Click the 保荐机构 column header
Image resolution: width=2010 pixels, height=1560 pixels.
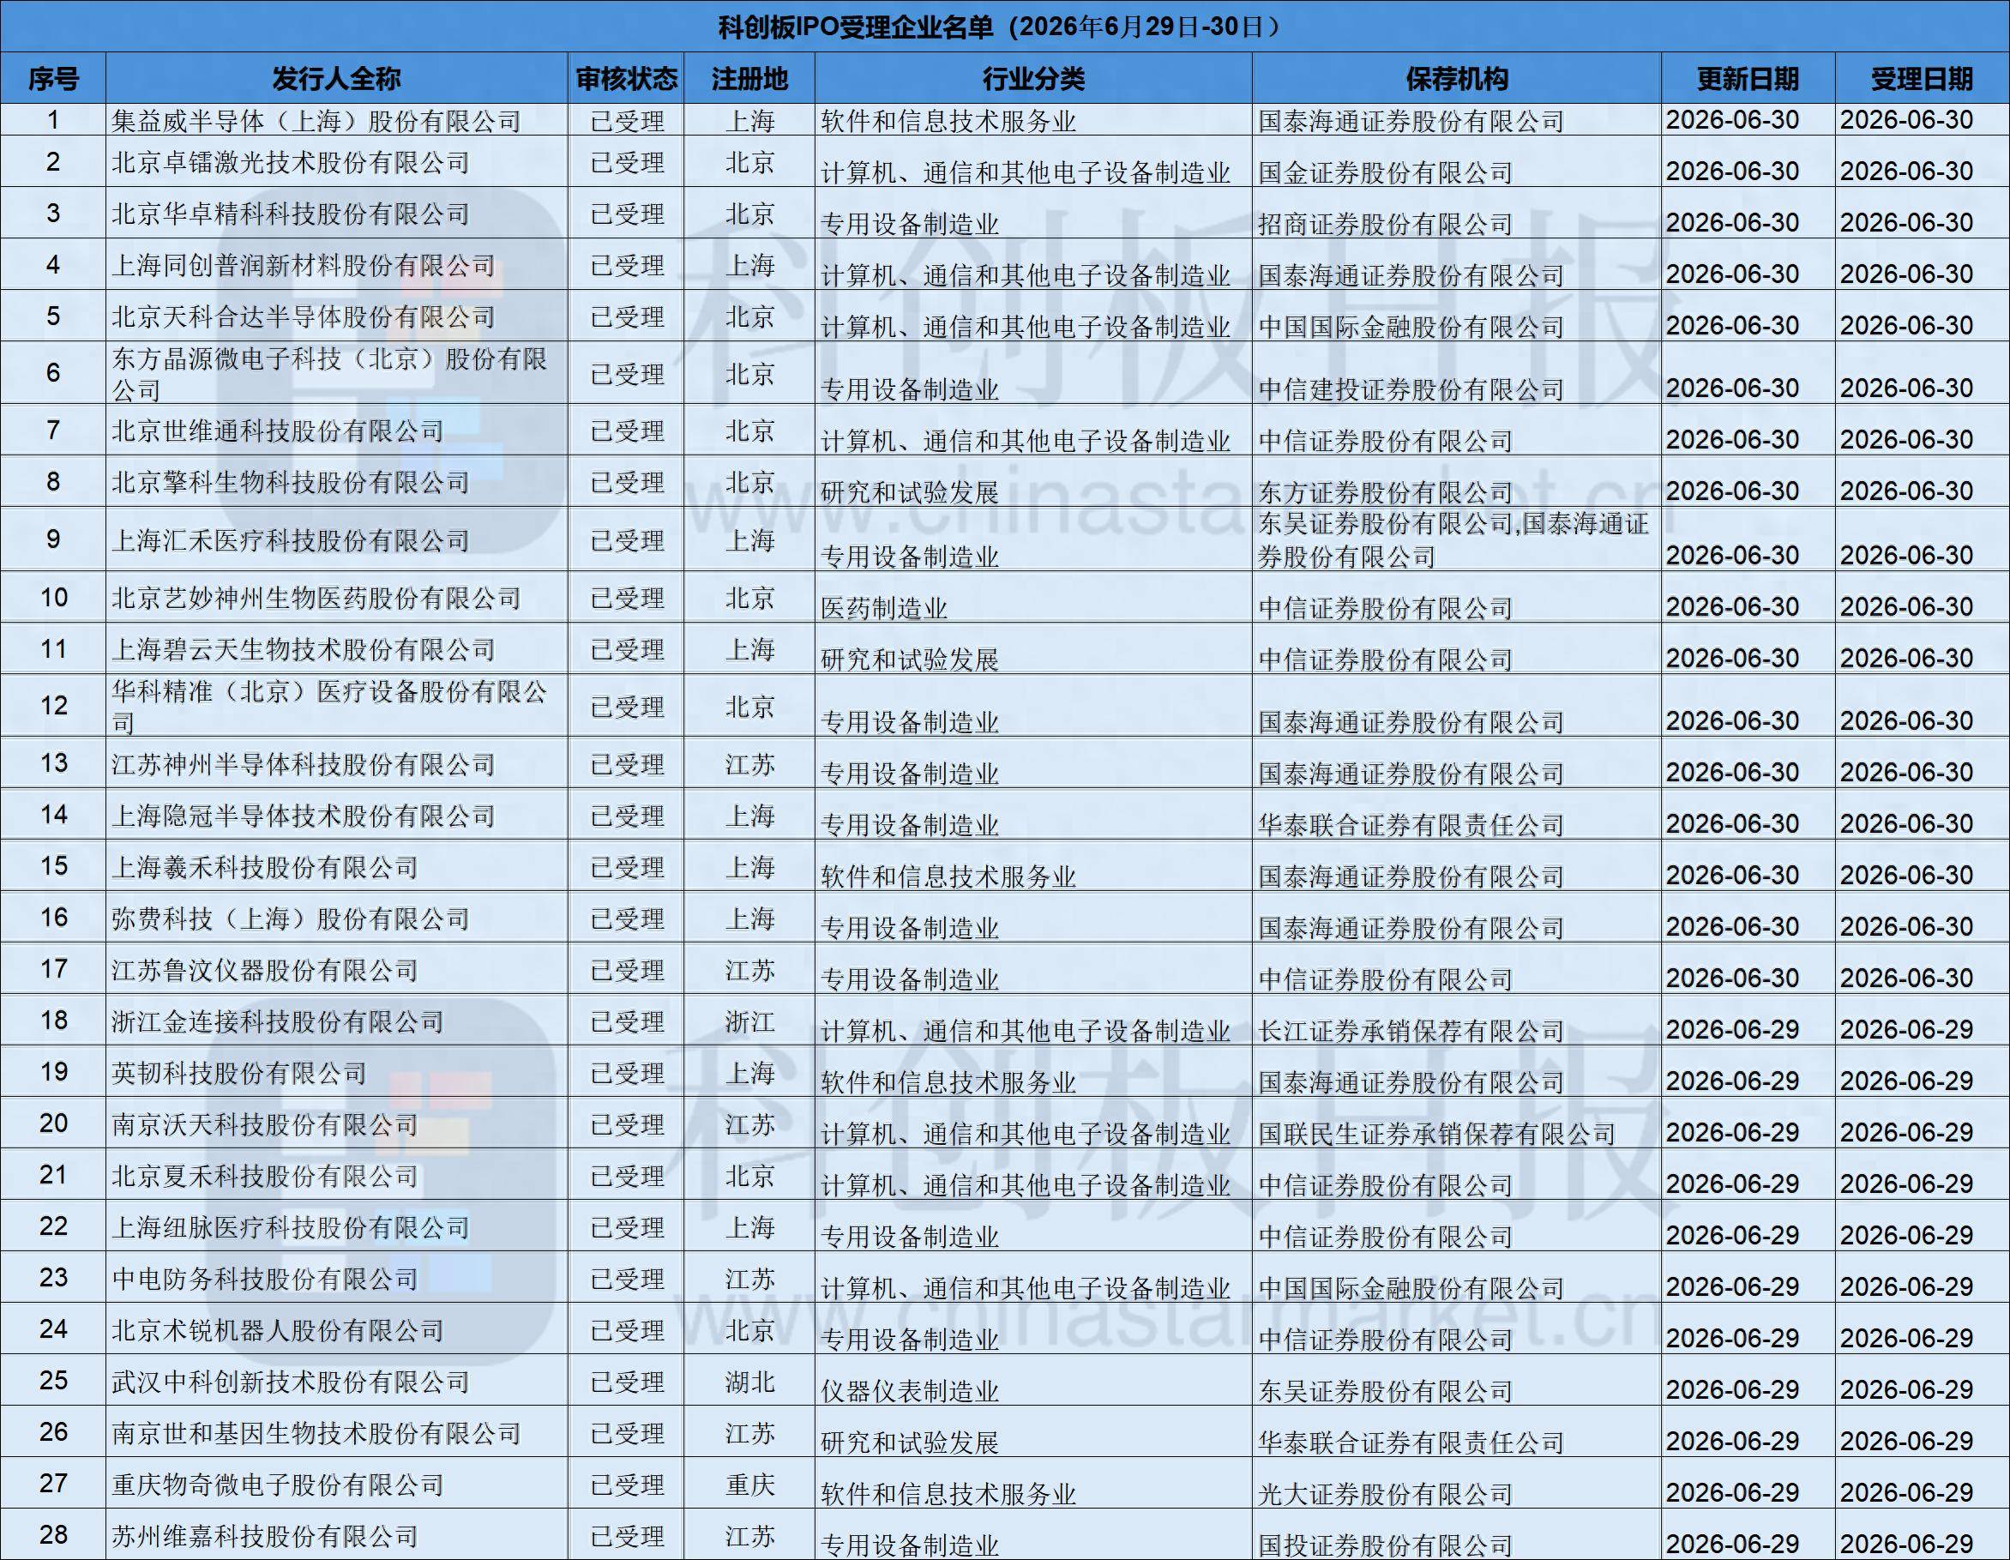tap(1456, 78)
